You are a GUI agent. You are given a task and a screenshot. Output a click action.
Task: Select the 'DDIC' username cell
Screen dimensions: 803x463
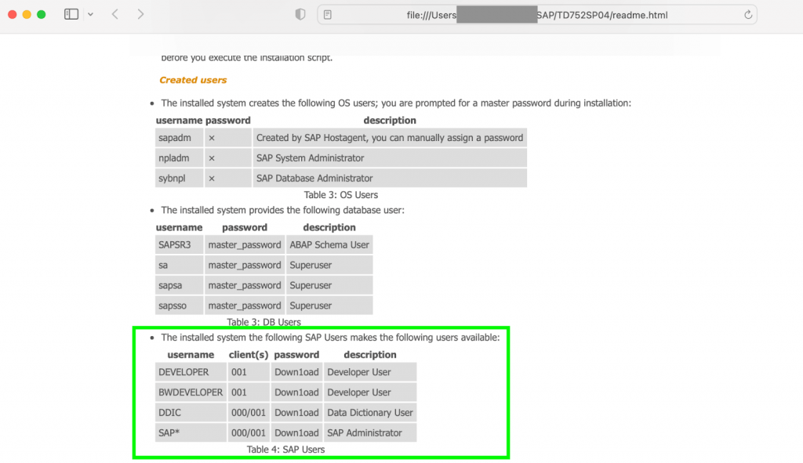(191, 412)
